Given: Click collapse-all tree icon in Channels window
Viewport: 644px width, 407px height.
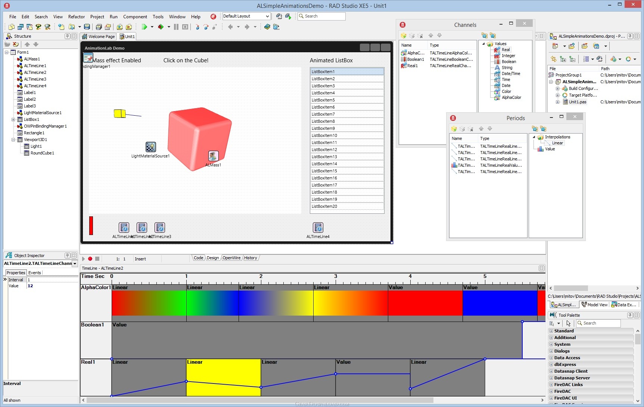Looking at the screenshot, I should point(493,35).
